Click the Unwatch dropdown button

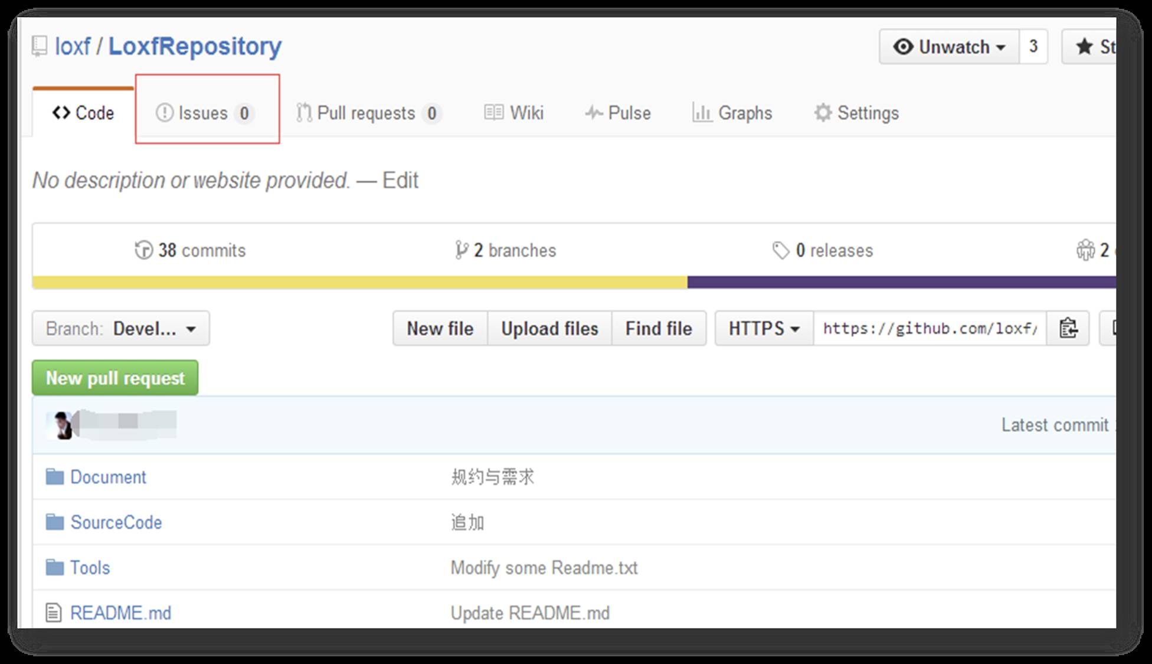949,47
